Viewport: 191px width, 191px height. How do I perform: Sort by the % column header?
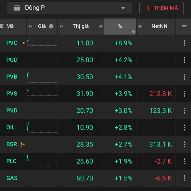coord(120,26)
